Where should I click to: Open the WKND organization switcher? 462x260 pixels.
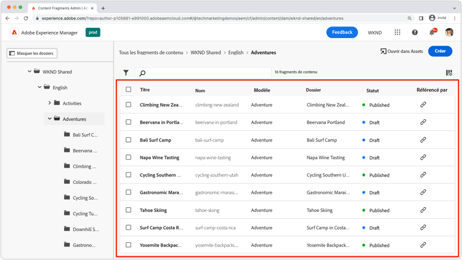click(x=375, y=33)
